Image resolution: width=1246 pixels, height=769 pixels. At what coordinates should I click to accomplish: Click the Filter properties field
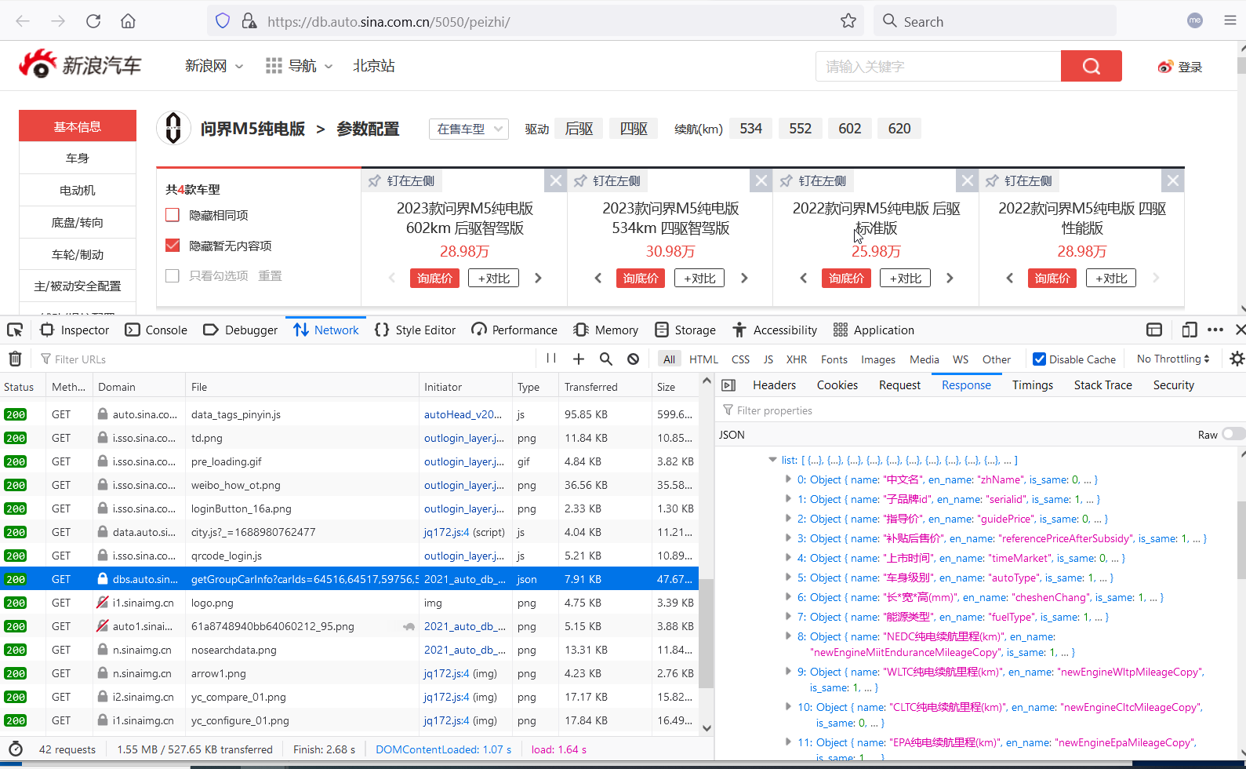tap(980, 410)
